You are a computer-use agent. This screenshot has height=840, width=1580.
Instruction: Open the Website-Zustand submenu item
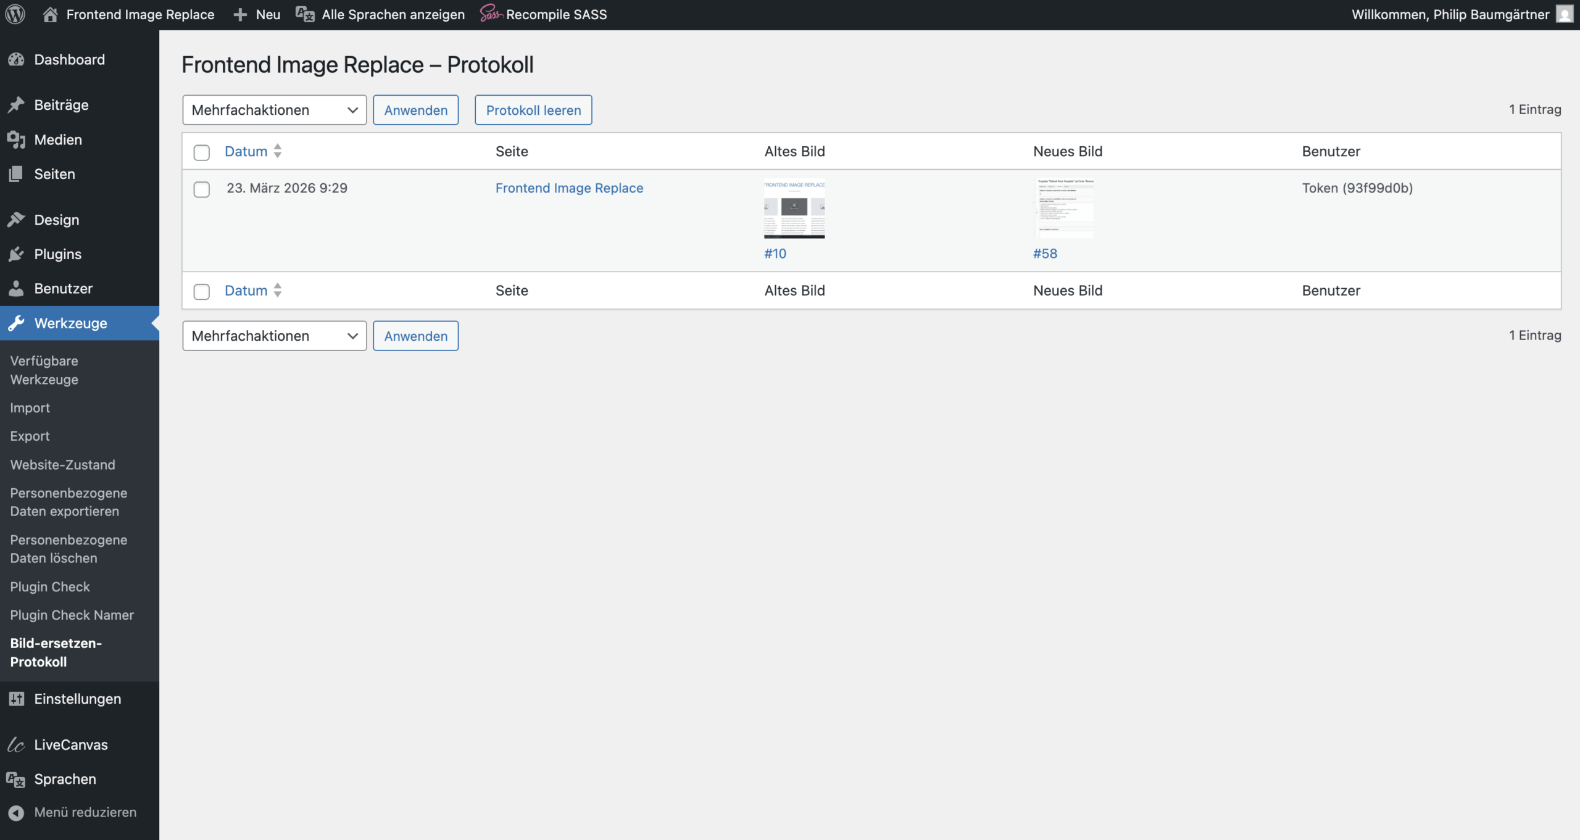tap(62, 465)
